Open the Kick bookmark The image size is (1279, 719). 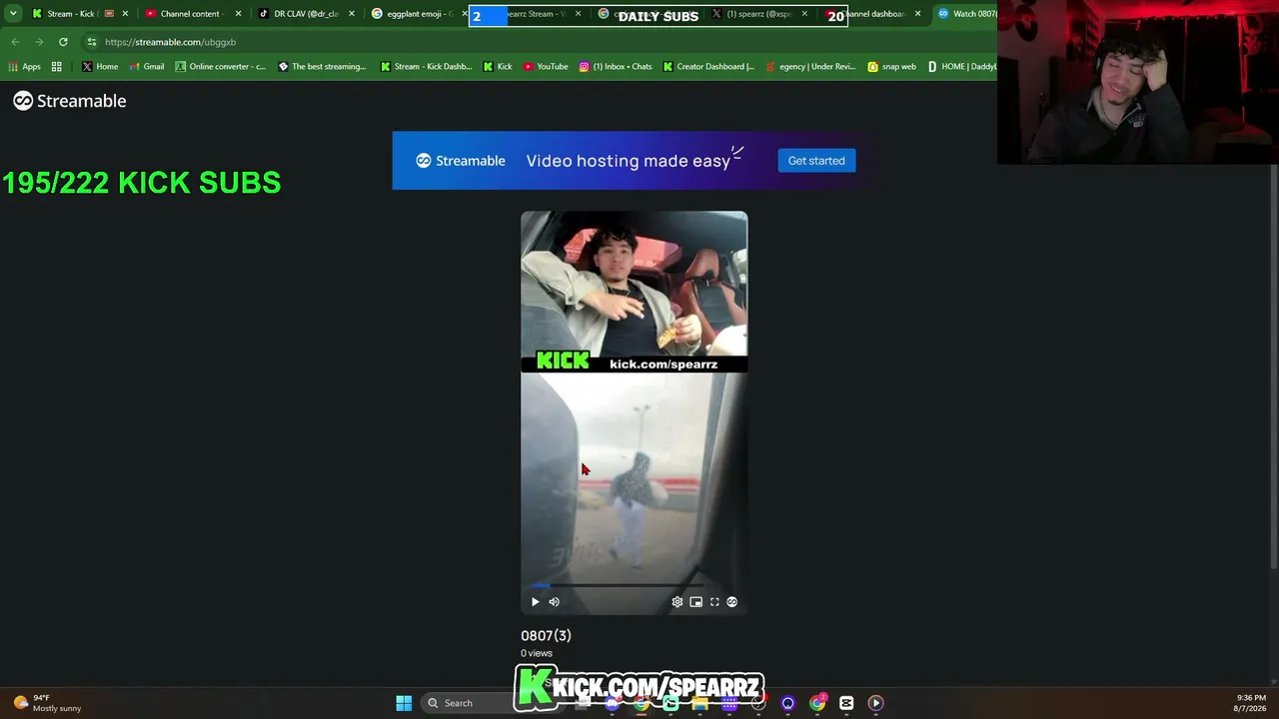click(498, 67)
